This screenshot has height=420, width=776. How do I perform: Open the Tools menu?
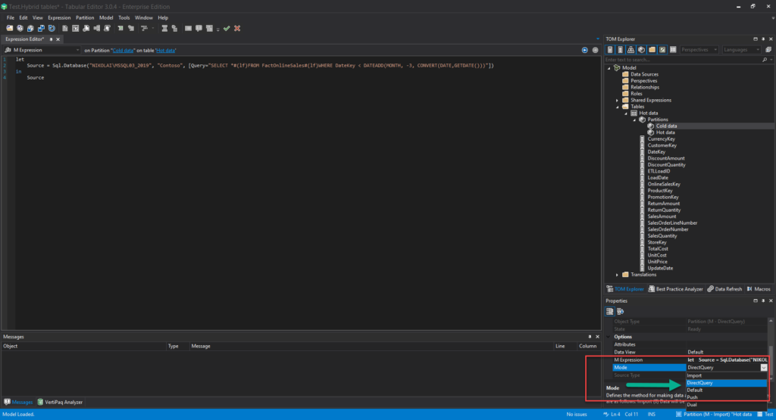pyautogui.click(x=124, y=17)
